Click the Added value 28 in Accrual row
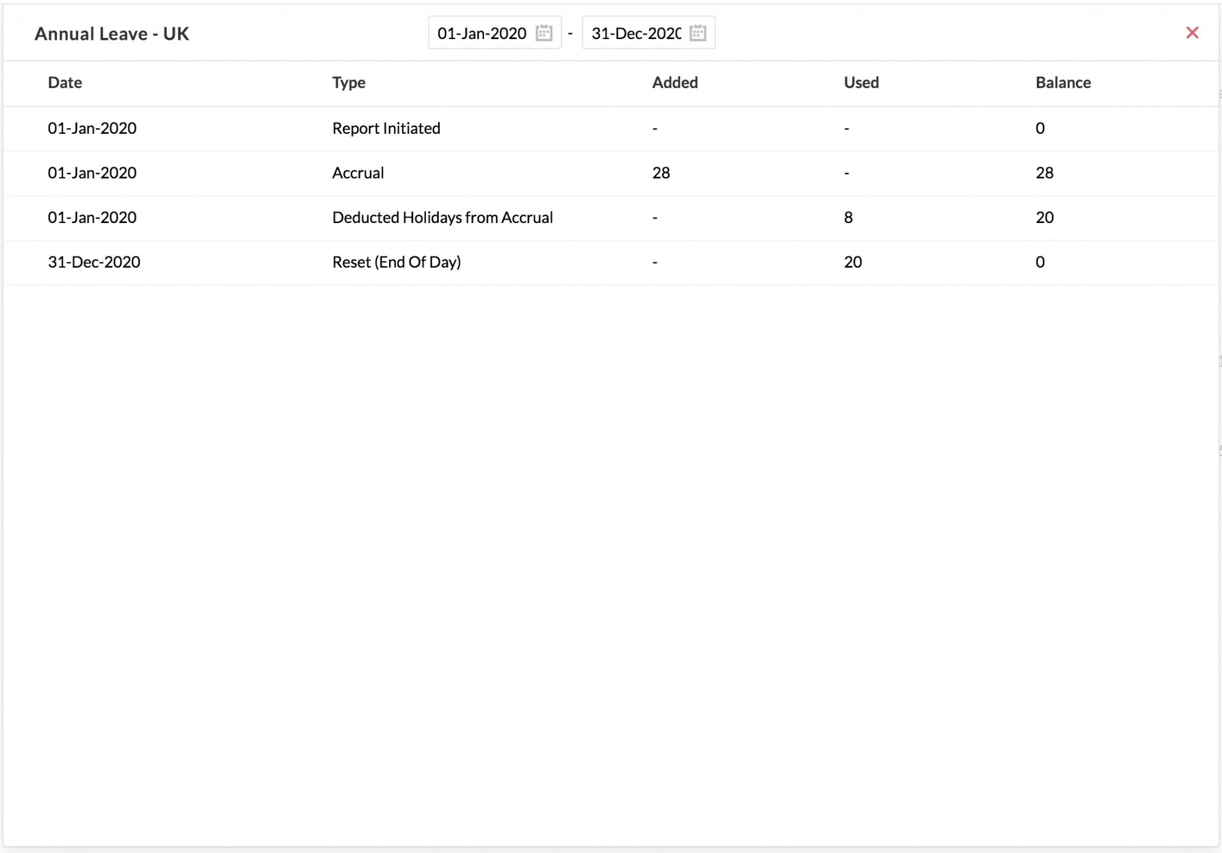This screenshot has width=1222, height=853. [661, 173]
